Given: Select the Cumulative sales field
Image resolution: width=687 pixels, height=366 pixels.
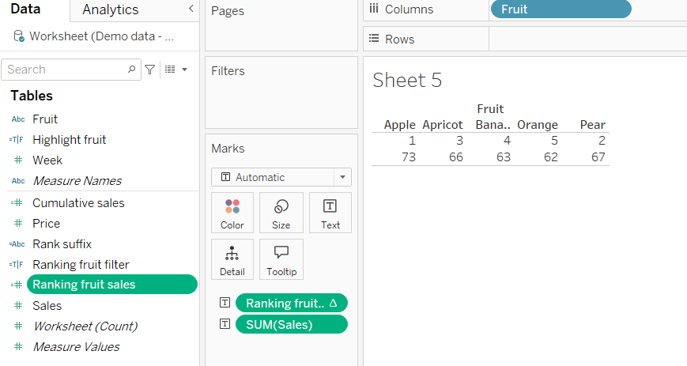Looking at the screenshot, I should click(x=78, y=203).
